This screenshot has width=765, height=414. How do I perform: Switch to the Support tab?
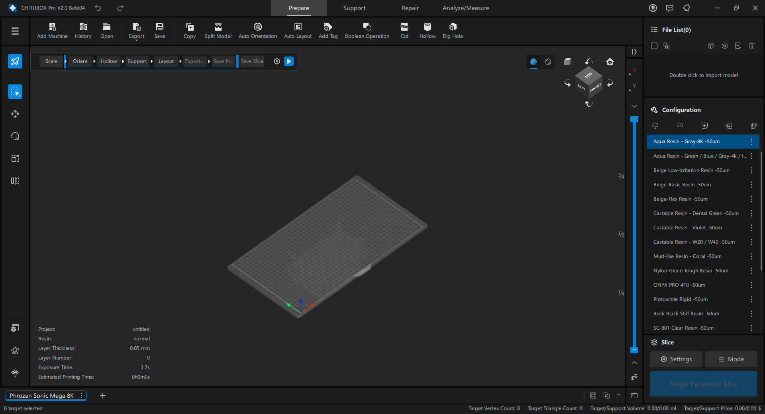[x=354, y=8]
